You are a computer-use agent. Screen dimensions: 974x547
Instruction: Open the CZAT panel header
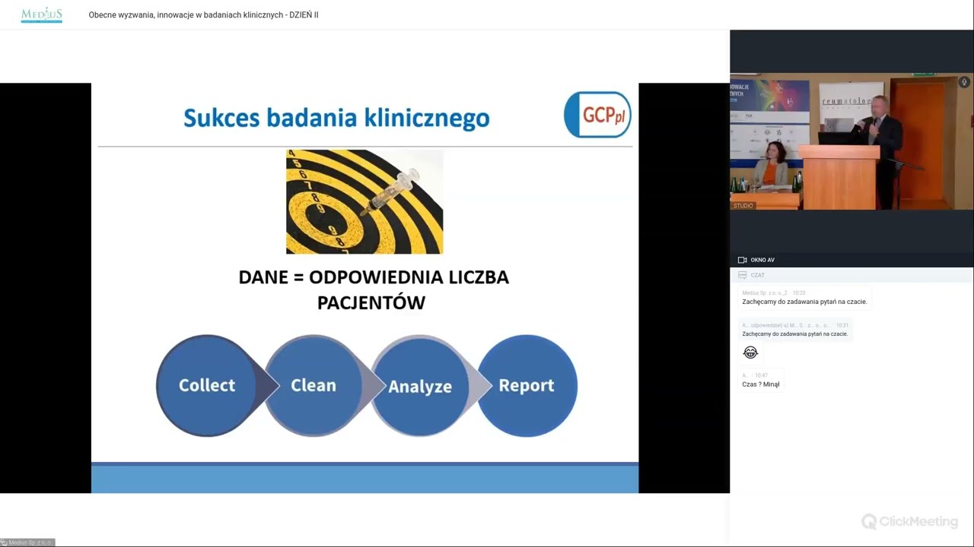click(851, 275)
